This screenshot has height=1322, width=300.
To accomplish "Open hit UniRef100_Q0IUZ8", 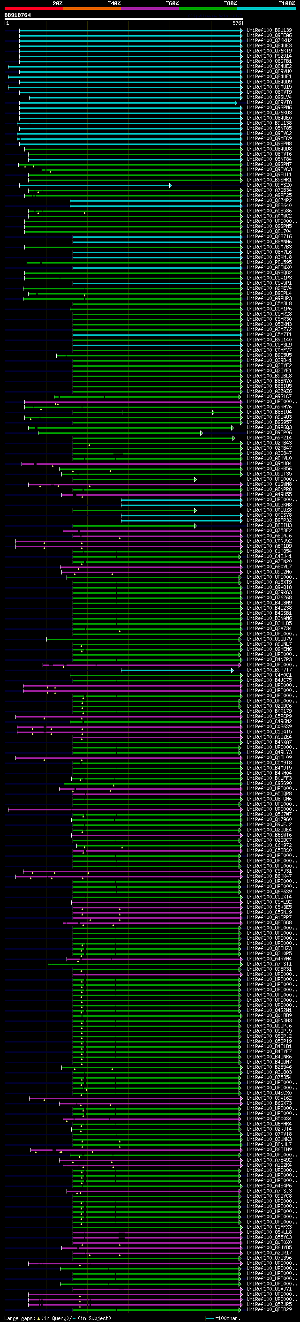I will (269, 510).
